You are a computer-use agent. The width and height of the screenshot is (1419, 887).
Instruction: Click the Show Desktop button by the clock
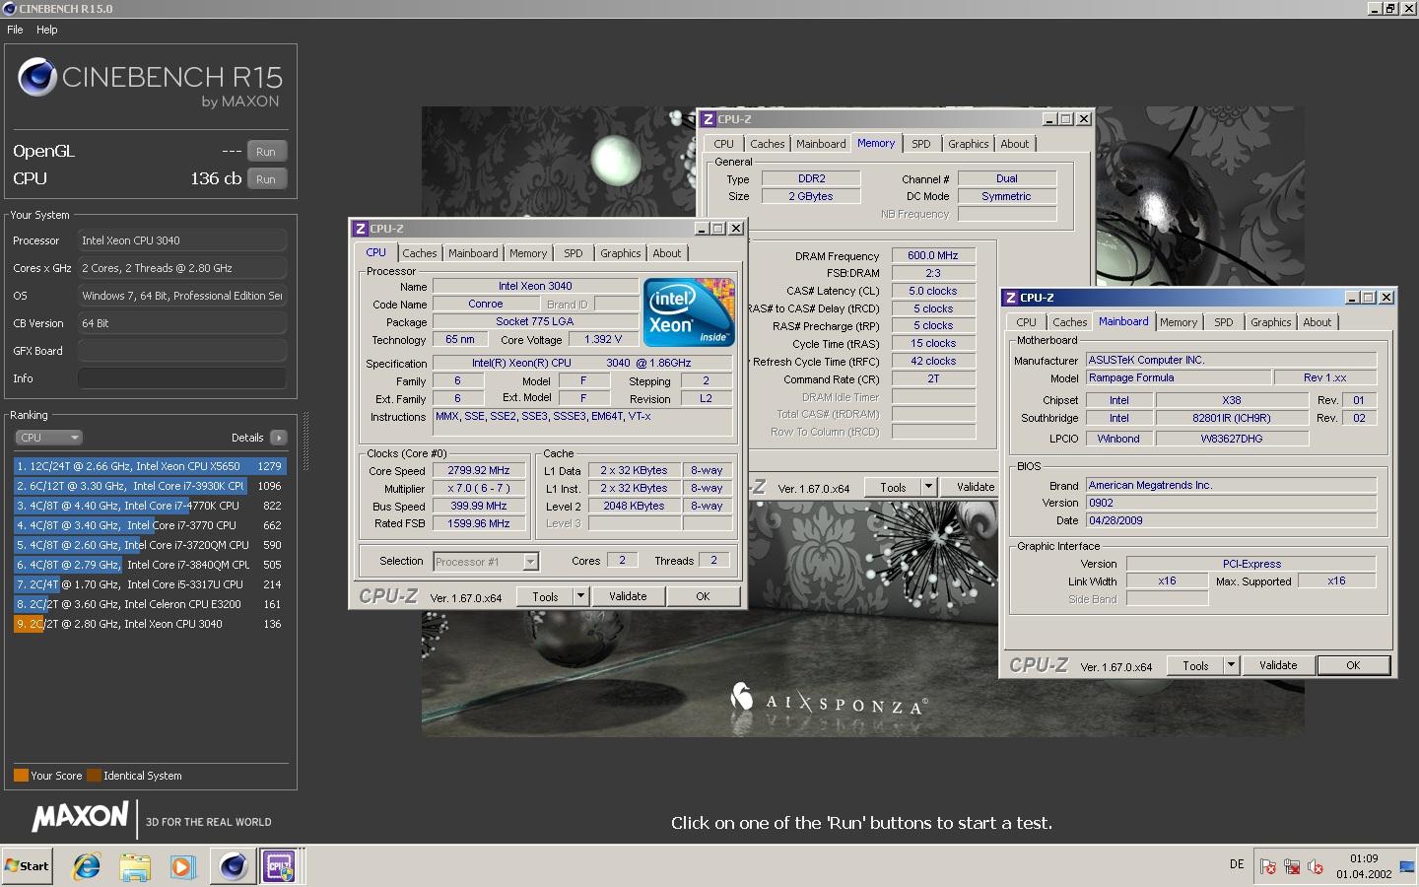[x=1407, y=867]
